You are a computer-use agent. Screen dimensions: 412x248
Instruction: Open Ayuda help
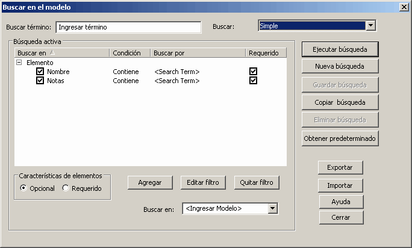click(x=341, y=202)
